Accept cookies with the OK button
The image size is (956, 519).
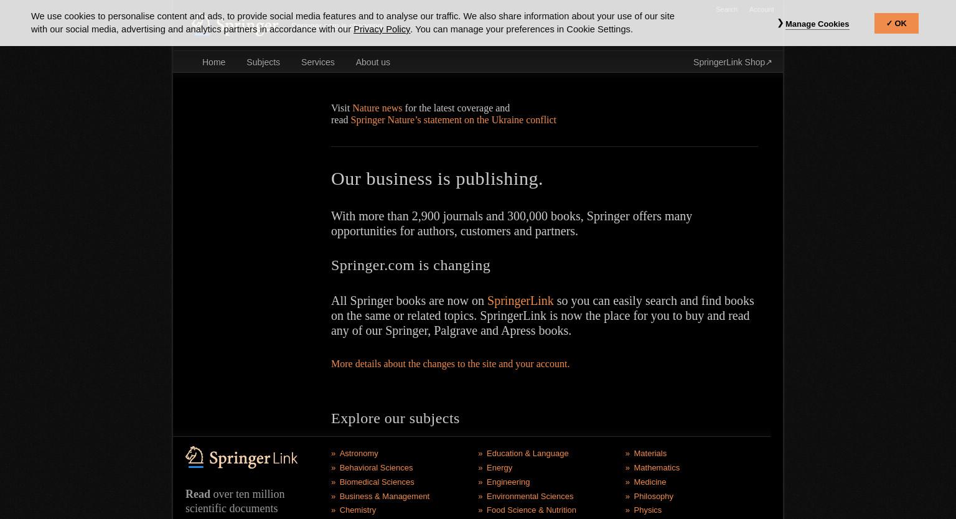tap(896, 23)
